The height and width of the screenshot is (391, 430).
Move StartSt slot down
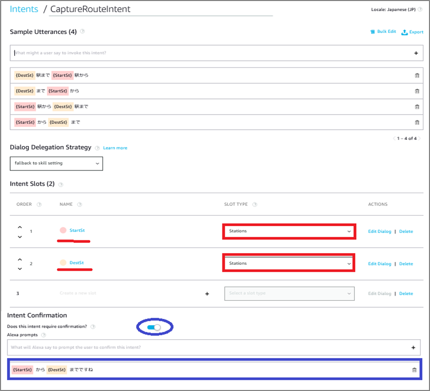20,237
